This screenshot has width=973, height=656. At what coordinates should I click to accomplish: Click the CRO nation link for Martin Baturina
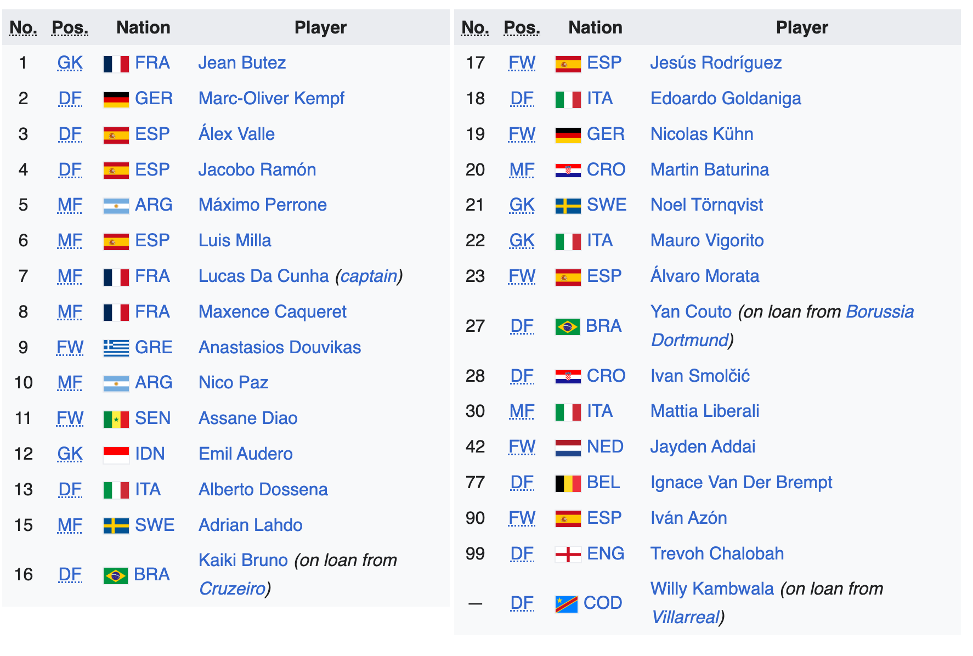[606, 169]
